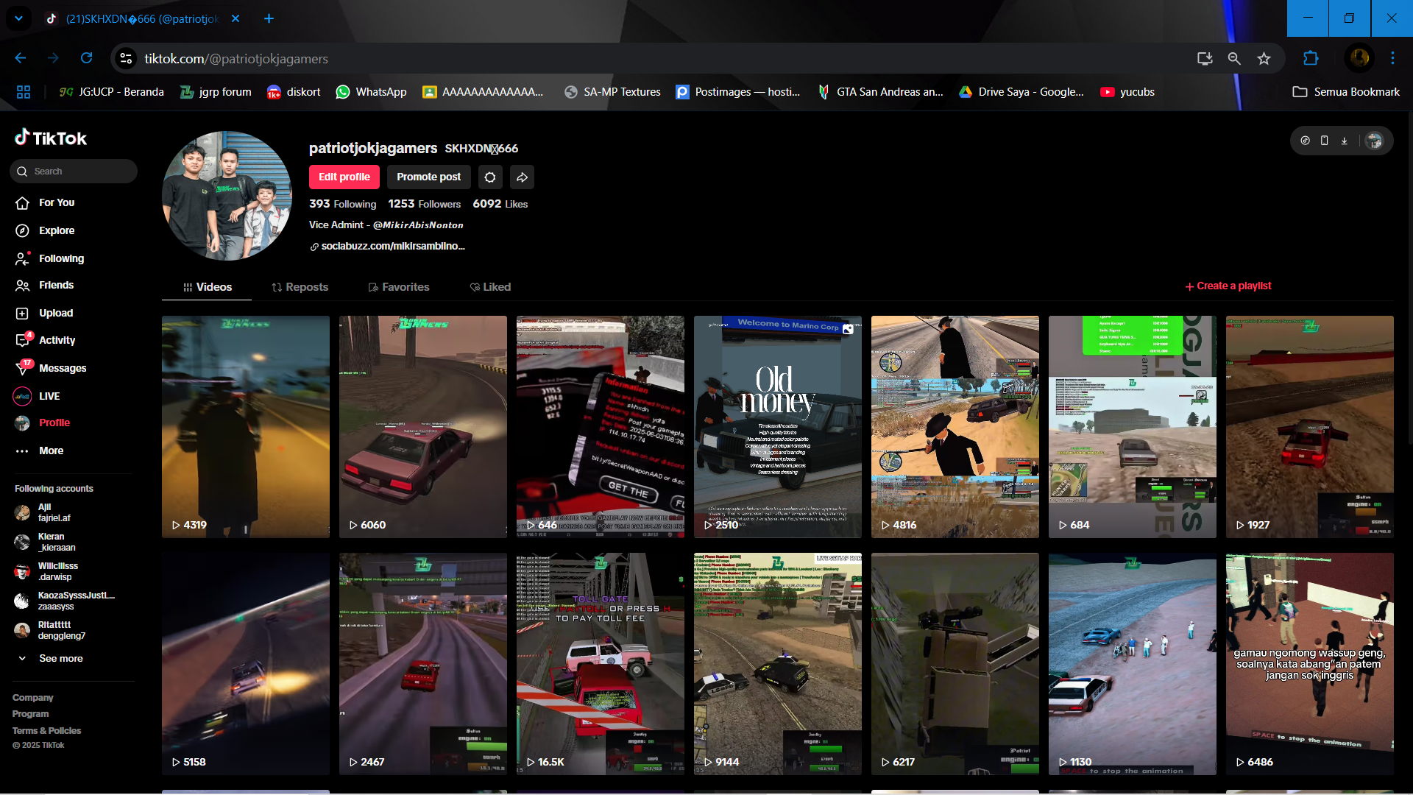Open the video with 6060 views

pyautogui.click(x=423, y=427)
